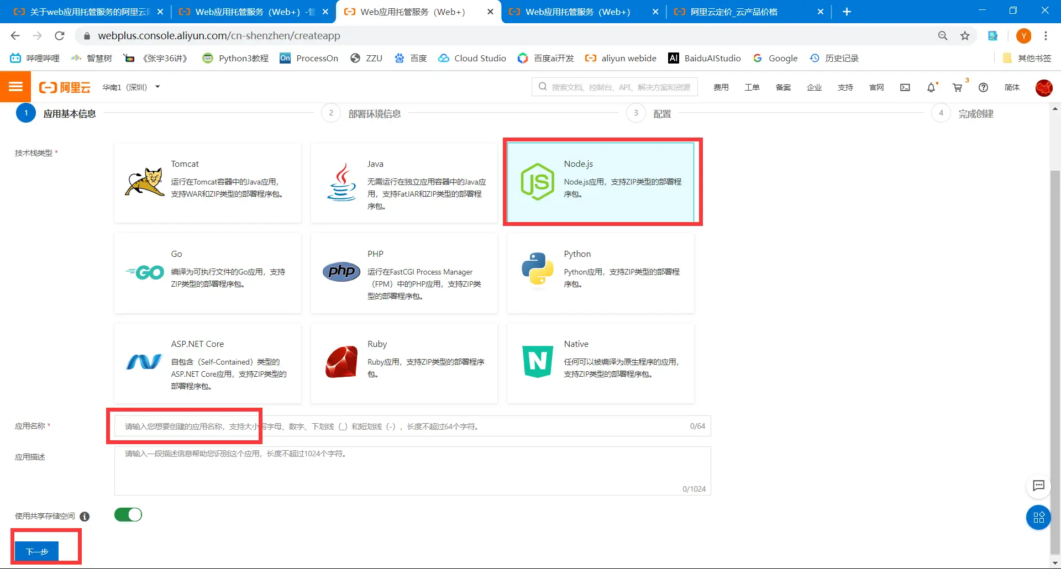The image size is (1061, 569).
Task: Open the 哔哩哔哩 bookmark
Action: point(34,58)
